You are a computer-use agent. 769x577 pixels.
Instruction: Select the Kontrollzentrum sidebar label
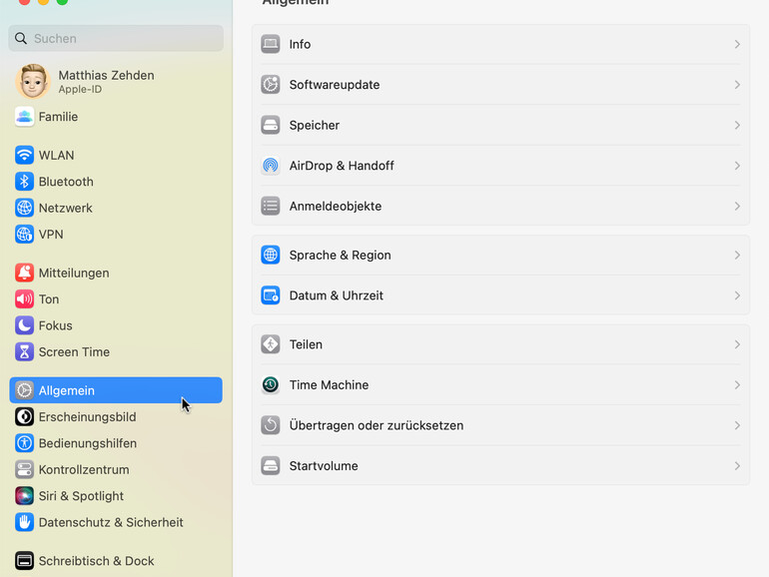(x=84, y=469)
